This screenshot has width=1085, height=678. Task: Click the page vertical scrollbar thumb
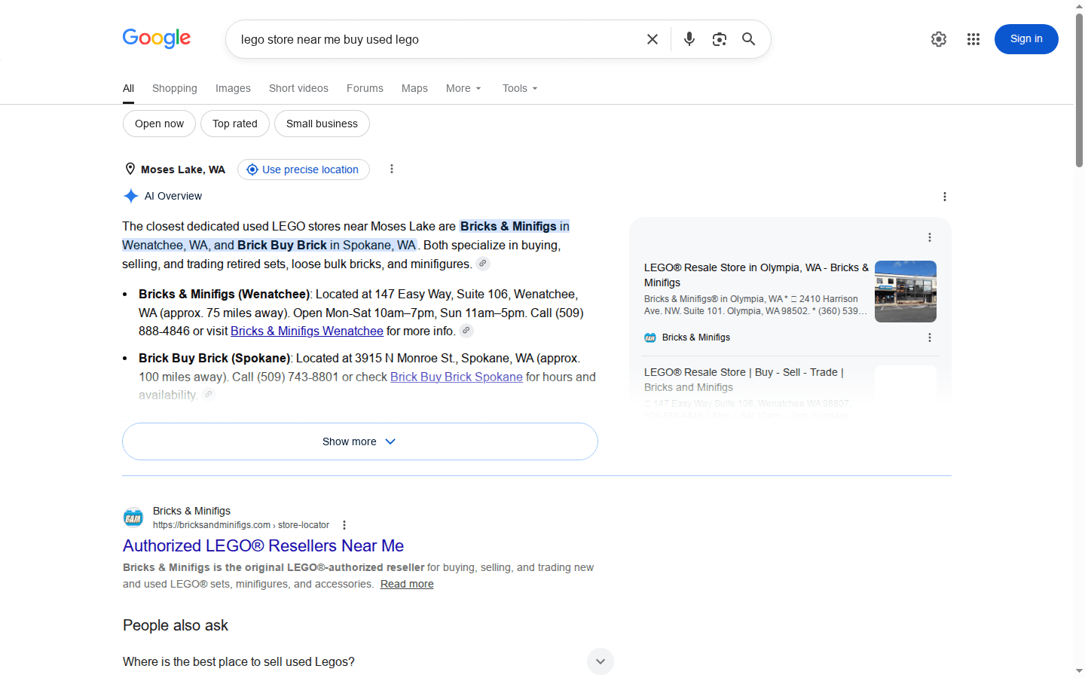click(1079, 89)
